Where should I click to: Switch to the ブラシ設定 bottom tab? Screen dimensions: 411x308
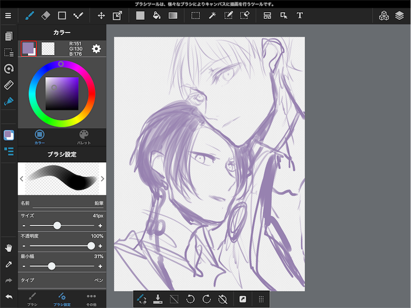pyautogui.click(x=62, y=299)
